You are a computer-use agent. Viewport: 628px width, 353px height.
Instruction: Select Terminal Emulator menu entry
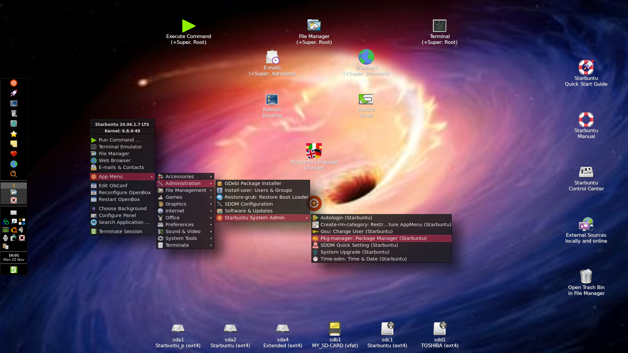point(122,147)
